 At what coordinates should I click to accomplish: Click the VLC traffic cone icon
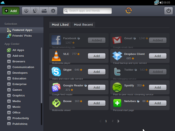56,56
